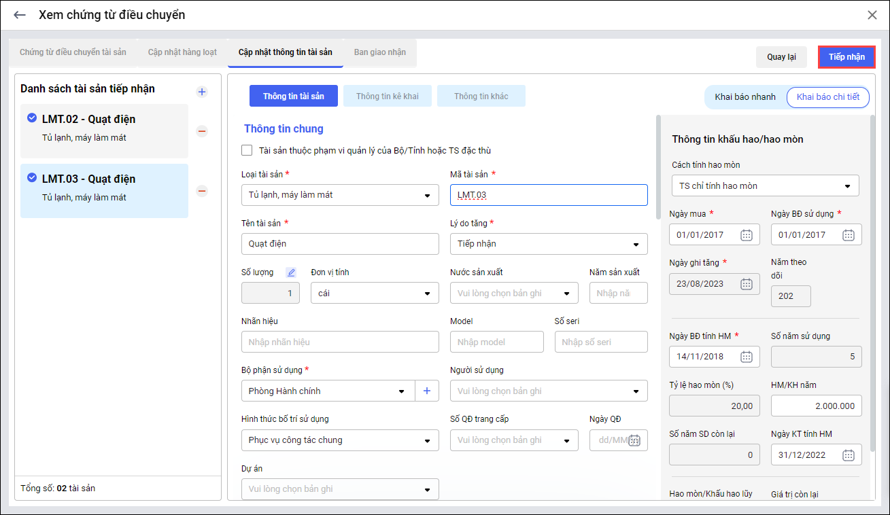Screen dimensions: 890x515
Task: Open calendar icon for Ngày ghi tăng
Action: (746, 284)
